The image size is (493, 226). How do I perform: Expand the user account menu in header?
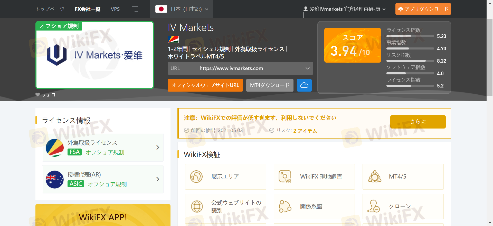[x=345, y=9]
